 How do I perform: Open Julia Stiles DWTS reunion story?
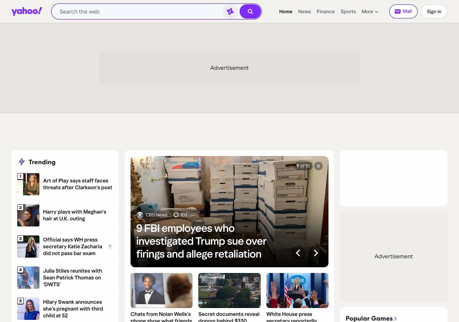coord(72,278)
